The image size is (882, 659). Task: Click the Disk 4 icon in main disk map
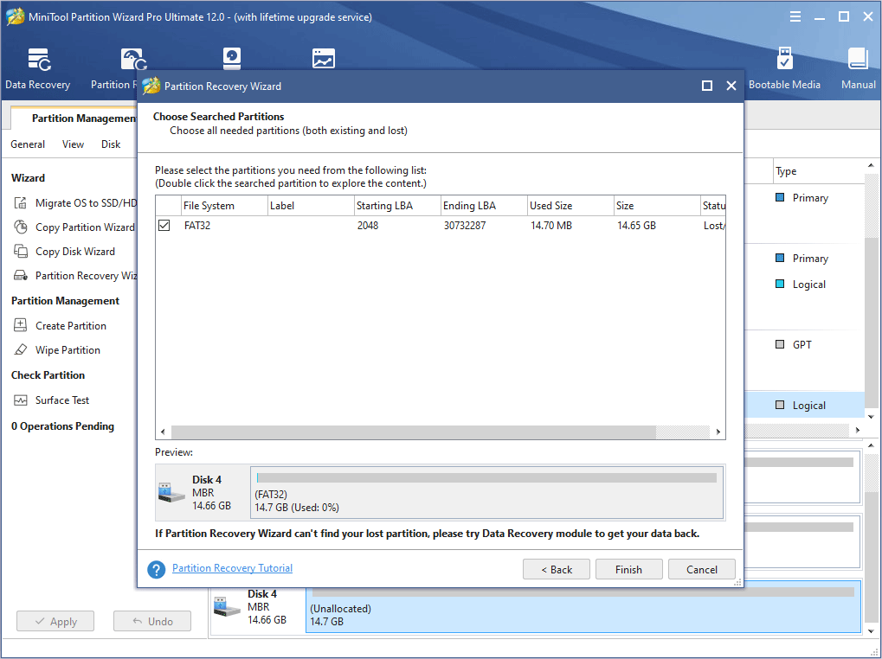pos(228,606)
